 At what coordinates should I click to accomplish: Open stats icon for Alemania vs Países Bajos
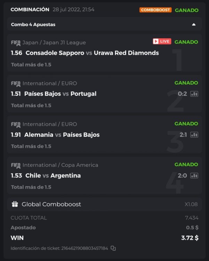click(194, 135)
